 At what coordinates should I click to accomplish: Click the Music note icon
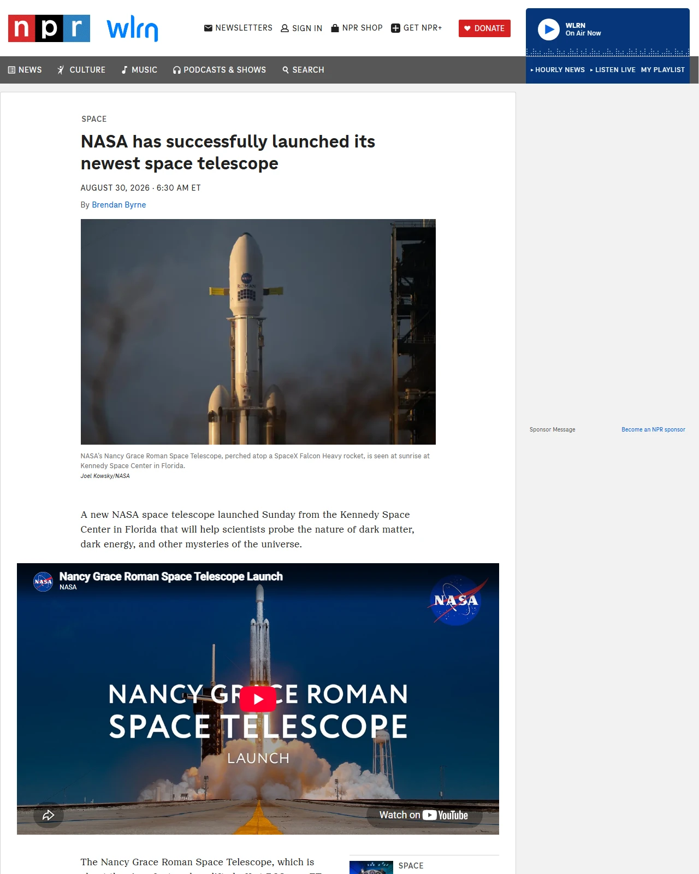125,70
